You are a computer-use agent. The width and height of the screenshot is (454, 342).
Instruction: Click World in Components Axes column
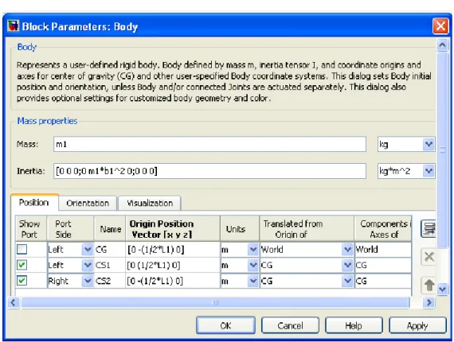coord(383,250)
